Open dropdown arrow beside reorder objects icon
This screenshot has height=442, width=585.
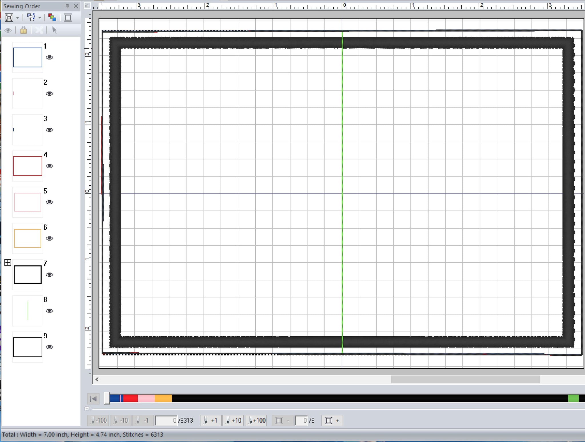click(x=40, y=18)
